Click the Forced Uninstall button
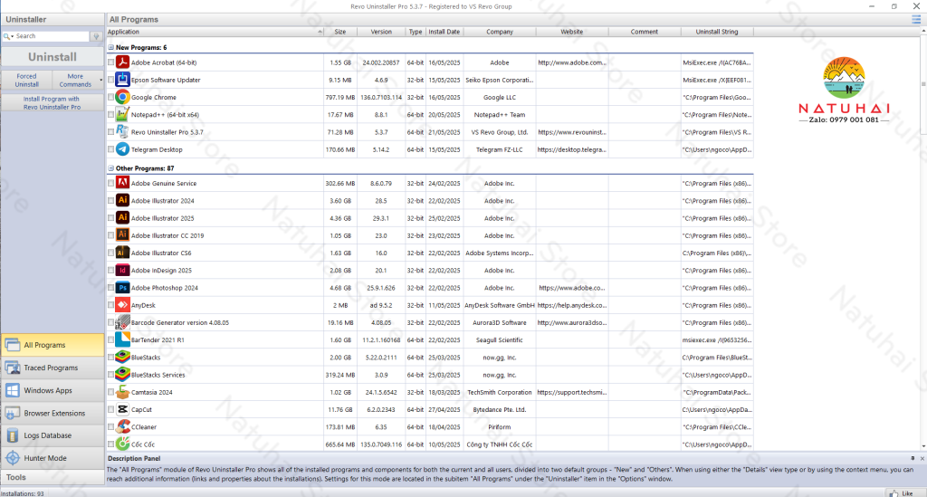The height and width of the screenshot is (497, 927). [x=26, y=81]
